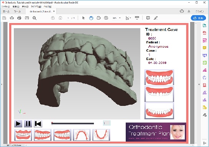Rewind animation to the first frame
This screenshot has height=147, width=209.
pos(38,124)
